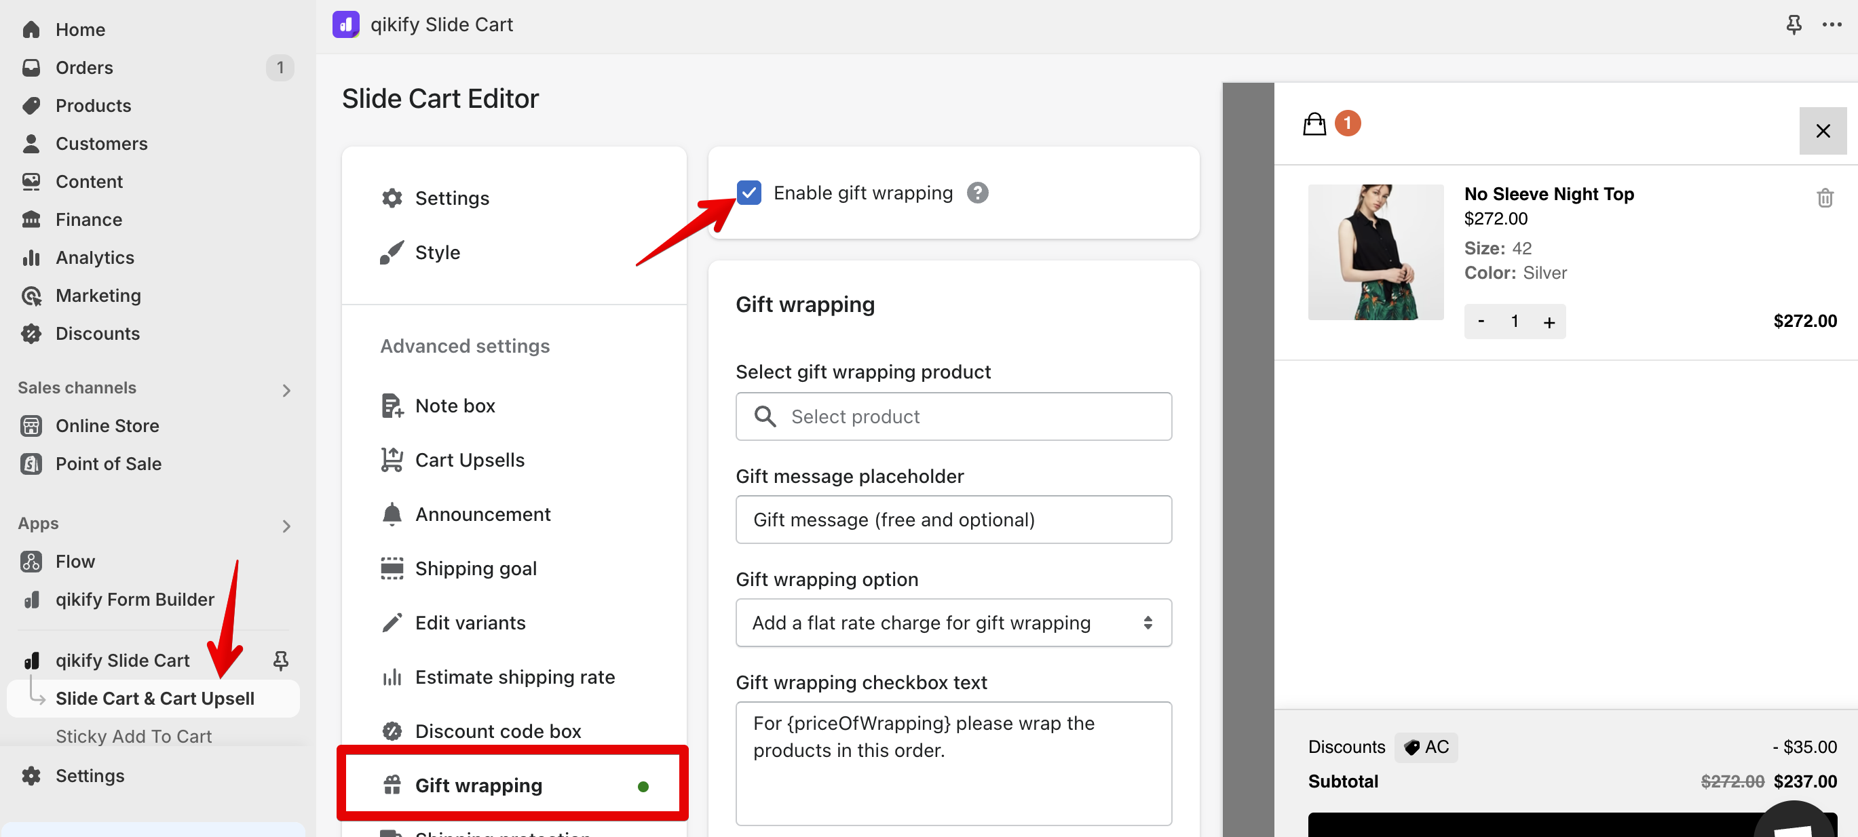Screen dimensions: 1858x837
Task: Open the three-dot more menu
Action: pos(1832,24)
